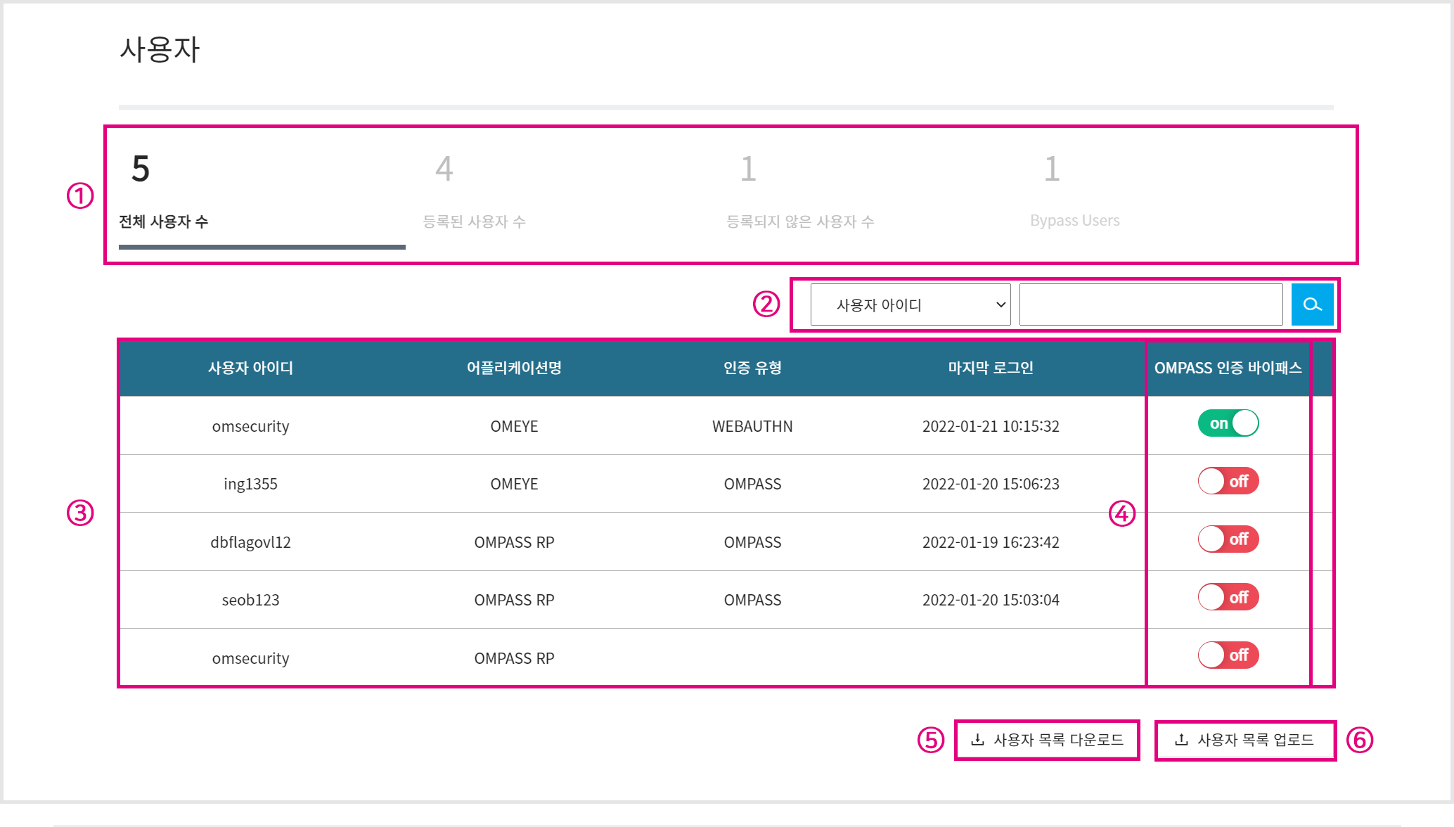
Task: Toggle bypass switch for seob123
Action: point(1228,598)
